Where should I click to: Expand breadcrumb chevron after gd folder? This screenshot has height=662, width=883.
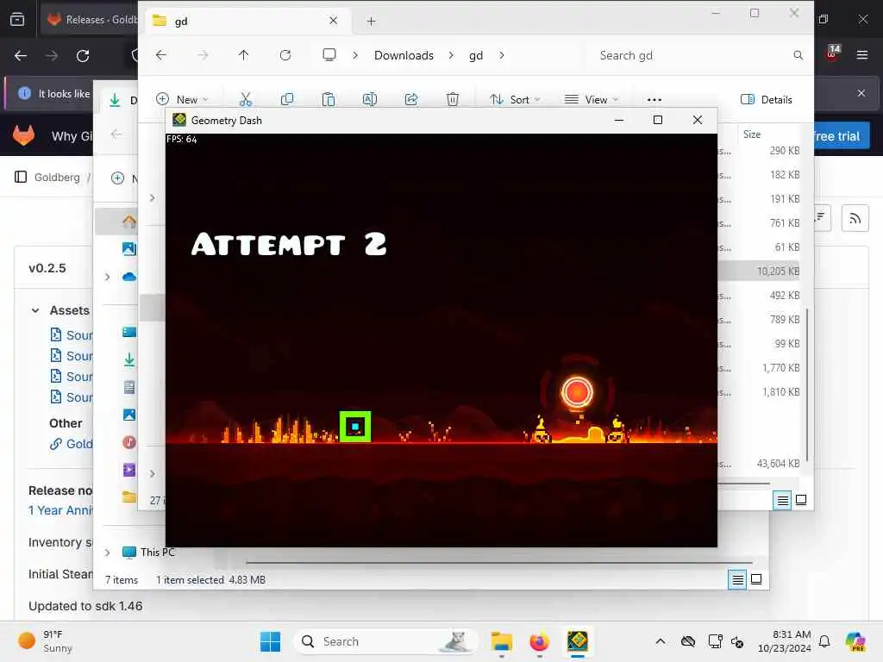click(502, 55)
